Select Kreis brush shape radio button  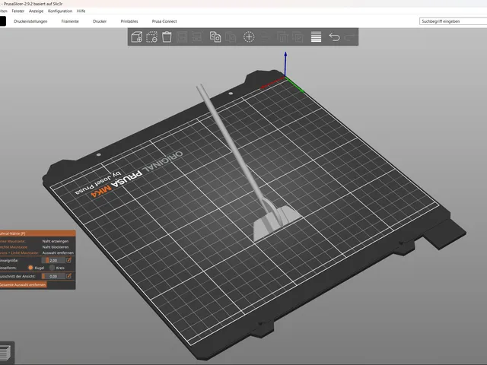tap(52, 268)
